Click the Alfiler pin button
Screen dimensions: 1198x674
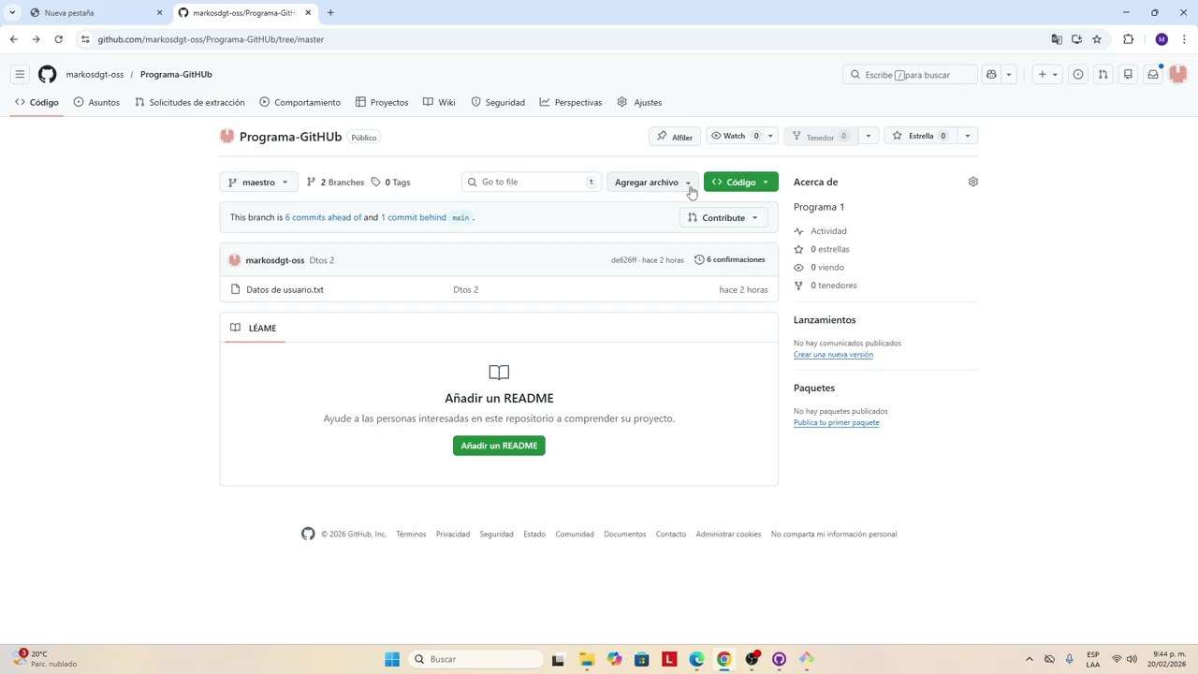(674, 137)
